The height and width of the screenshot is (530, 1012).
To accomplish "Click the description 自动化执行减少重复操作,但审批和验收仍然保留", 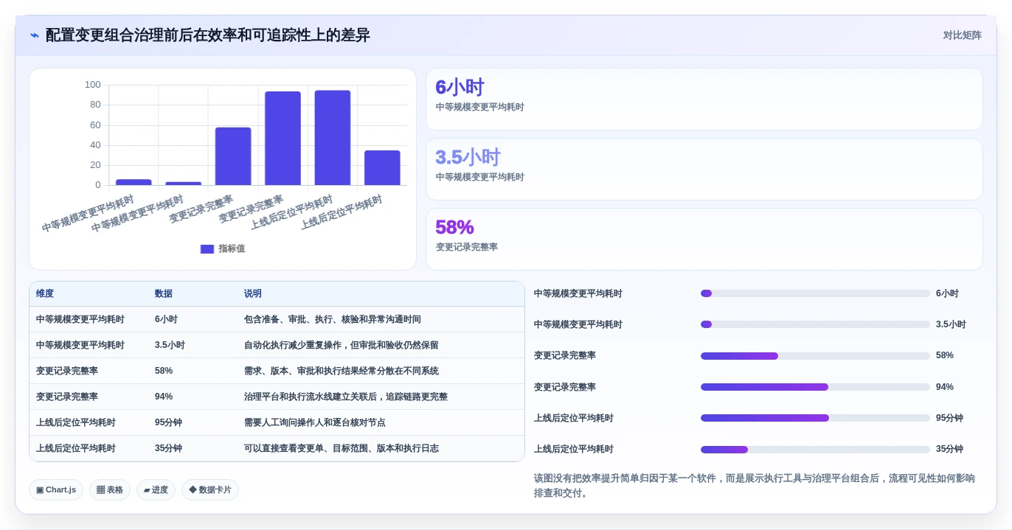I will (x=342, y=345).
